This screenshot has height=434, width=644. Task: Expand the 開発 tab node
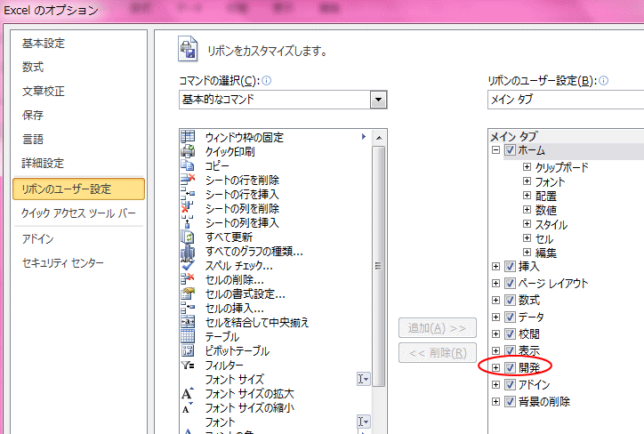click(x=495, y=367)
